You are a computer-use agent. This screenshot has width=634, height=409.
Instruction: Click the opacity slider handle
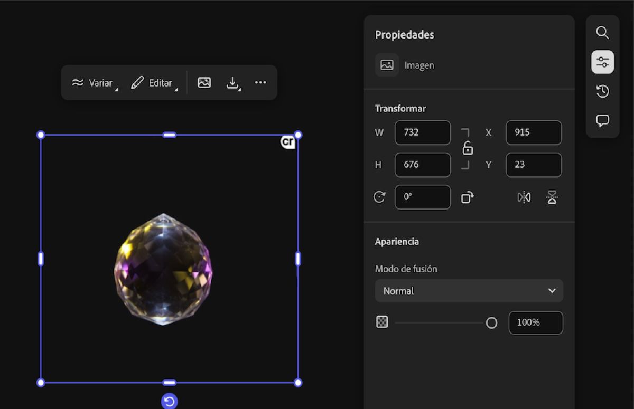[x=491, y=323]
